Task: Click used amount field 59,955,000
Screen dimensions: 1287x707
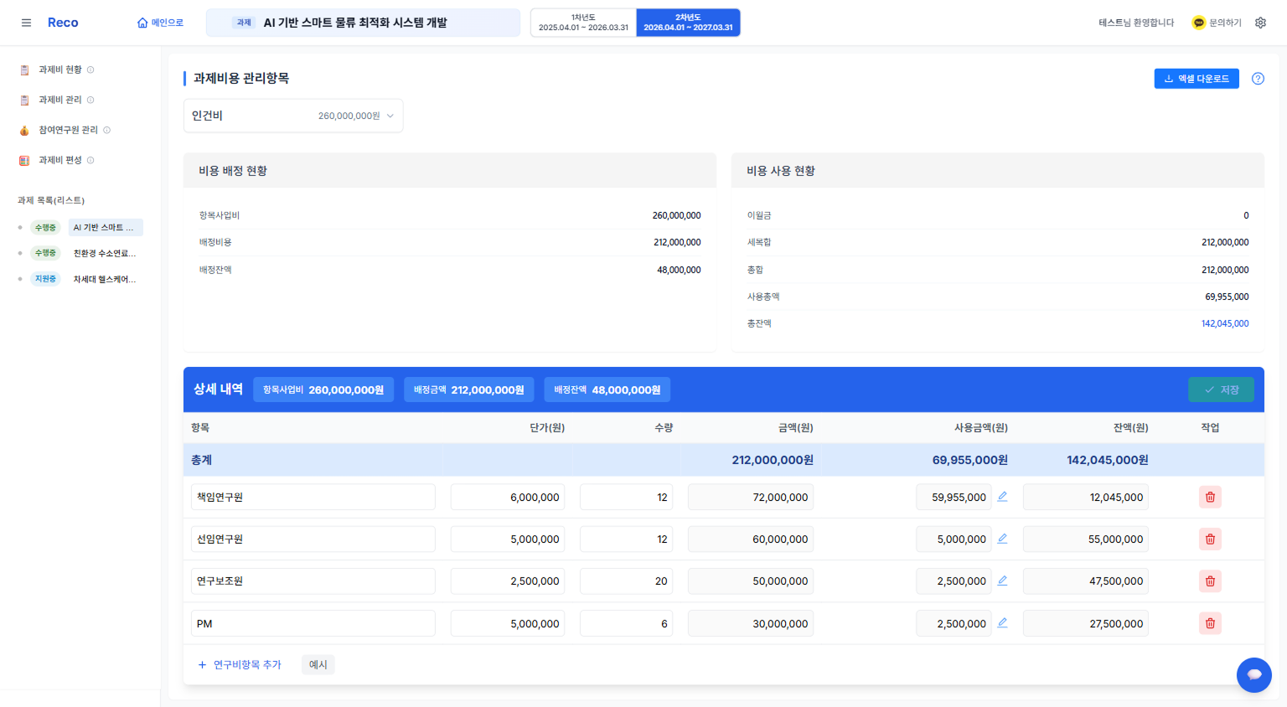Action: pyautogui.click(x=954, y=497)
